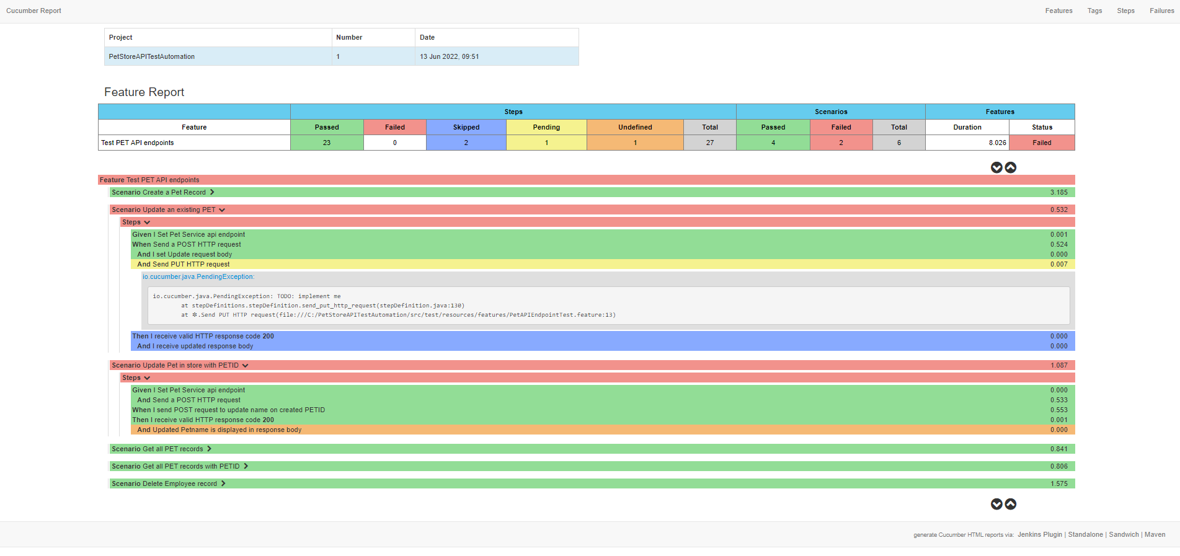Sort by Steps Failed column header
Image resolution: width=1180 pixels, height=556 pixels.
coord(395,127)
